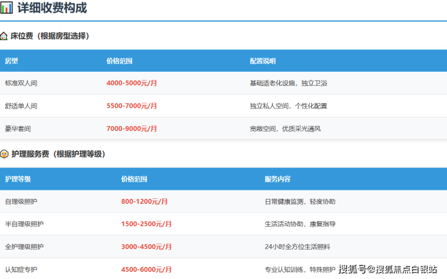The image size is (447, 279).
Task: Select the 全护理级照护 care level cell
Action: click(24, 246)
